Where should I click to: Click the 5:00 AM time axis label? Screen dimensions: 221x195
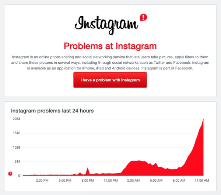(156, 181)
